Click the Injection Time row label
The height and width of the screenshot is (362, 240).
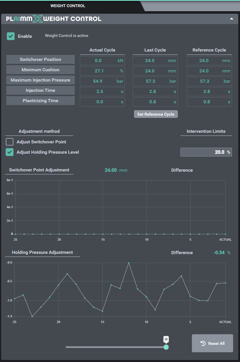[x=40, y=90]
